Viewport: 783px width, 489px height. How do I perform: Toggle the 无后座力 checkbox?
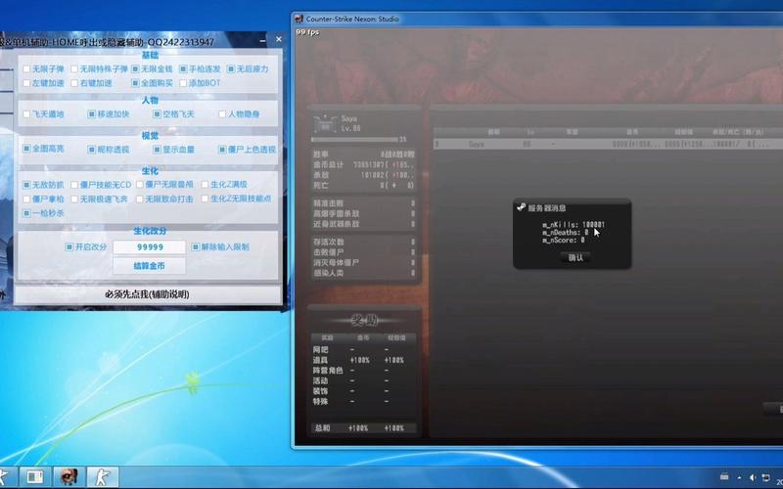point(230,68)
